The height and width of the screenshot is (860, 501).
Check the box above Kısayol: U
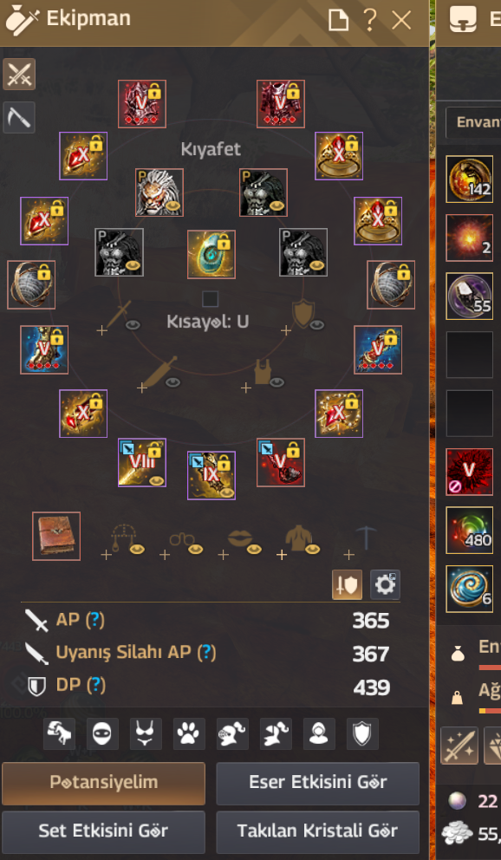point(211,299)
